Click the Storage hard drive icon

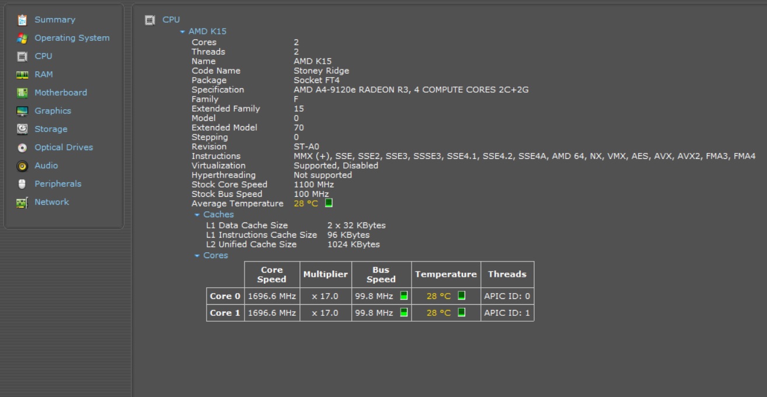[22, 129]
